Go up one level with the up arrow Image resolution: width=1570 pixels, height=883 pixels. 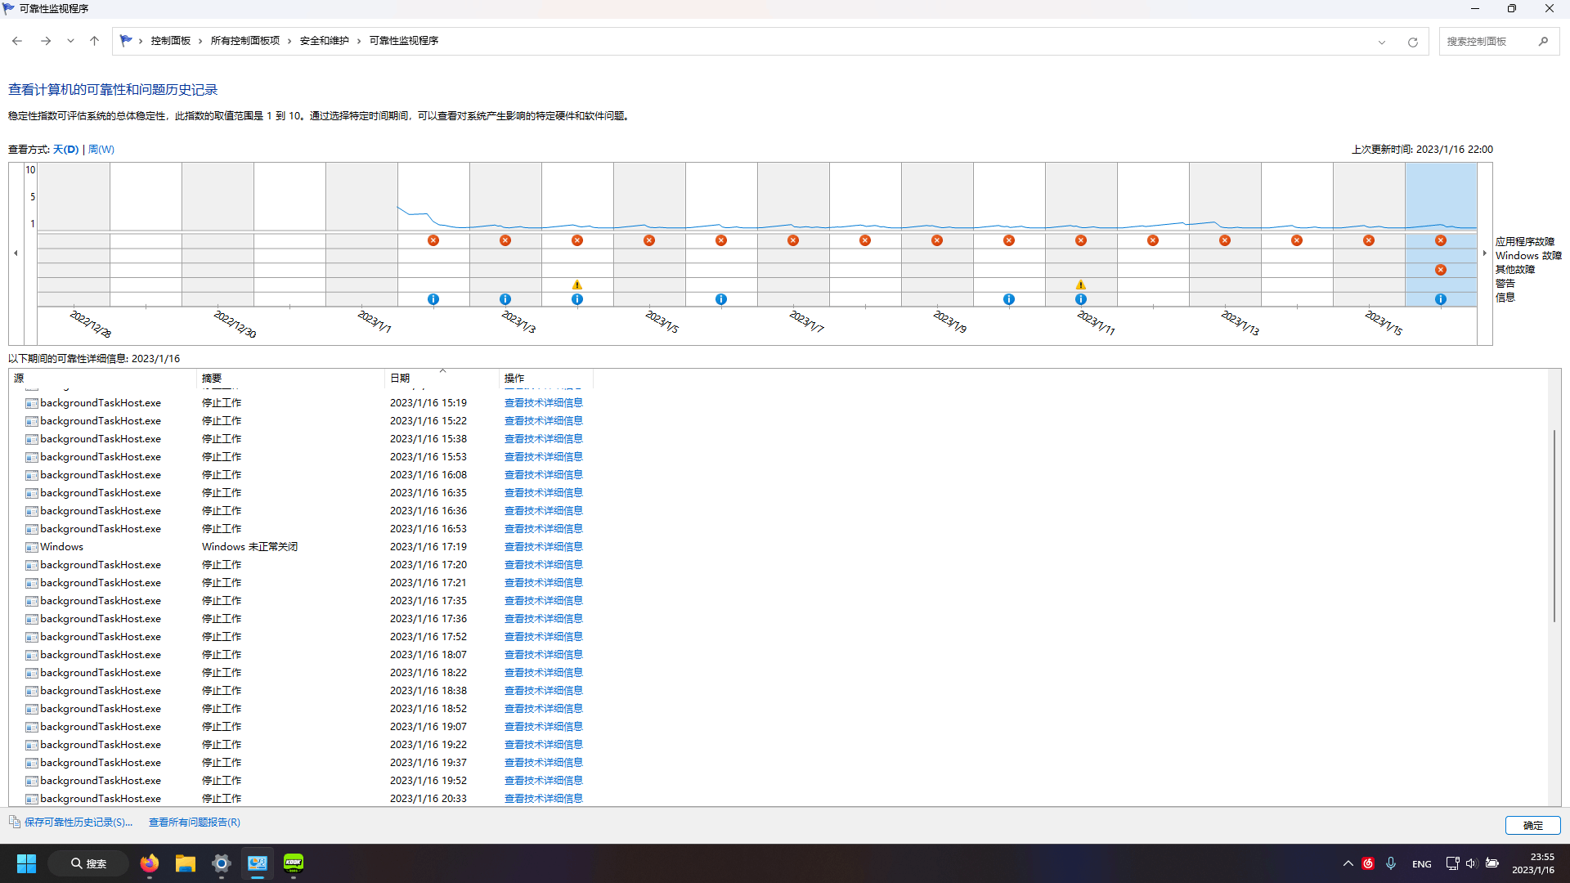(94, 41)
